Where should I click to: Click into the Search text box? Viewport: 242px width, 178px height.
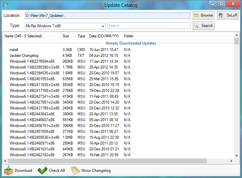pos(149,26)
